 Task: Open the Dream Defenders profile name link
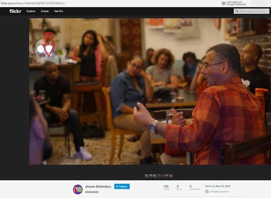[99, 186]
